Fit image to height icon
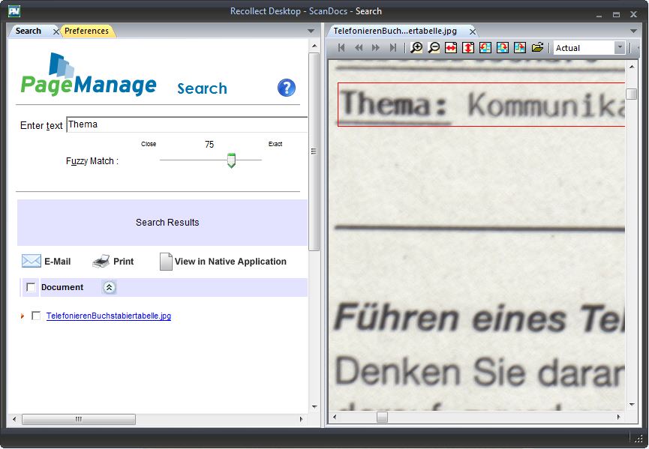Viewport: 649px width, 449px height. click(x=468, y=48)
